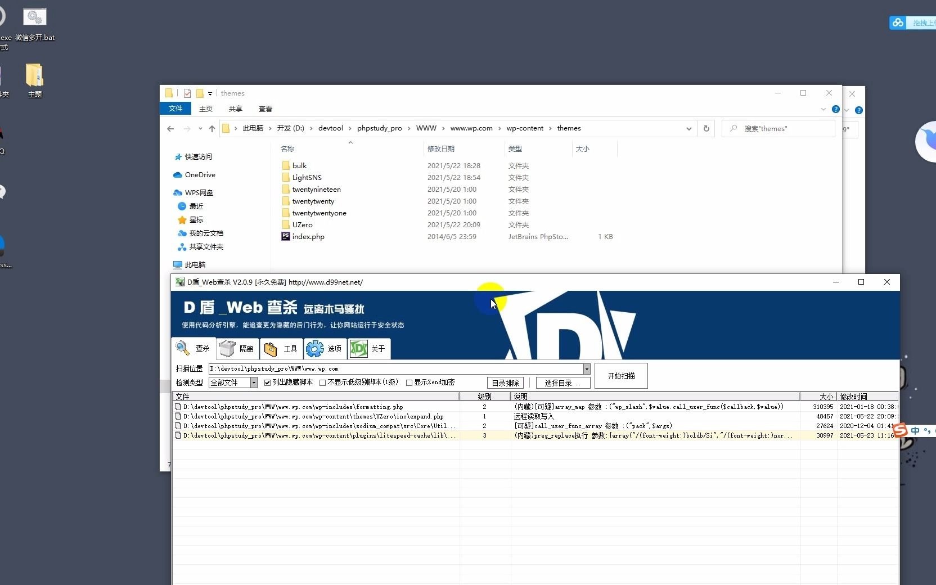Click the D盾 app icon in title bar
The image size is (936, 585).
(x=180, y=282)
